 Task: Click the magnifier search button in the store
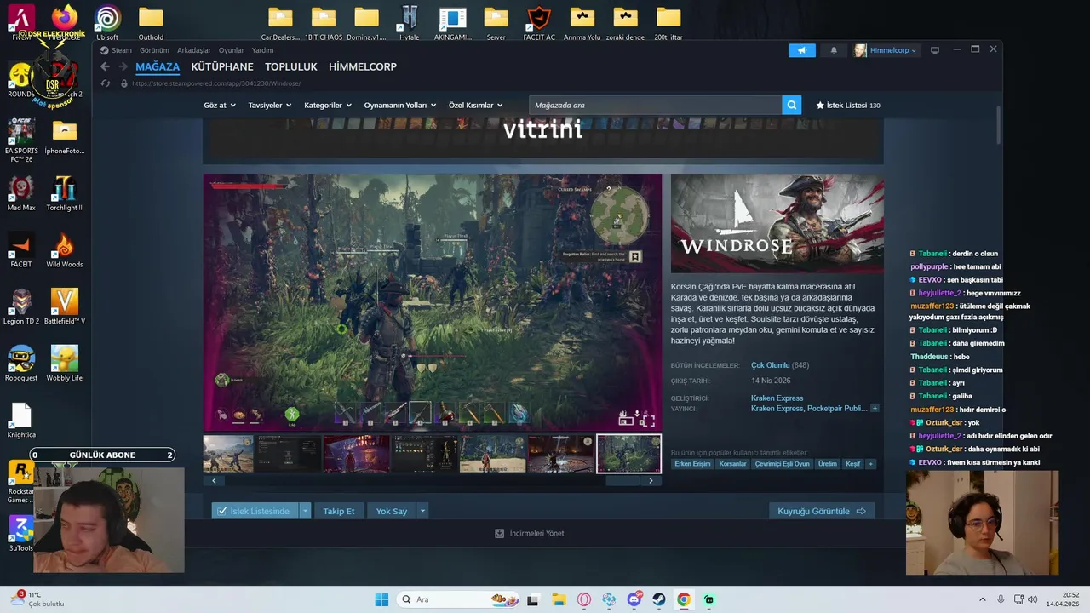tap(792, 105)
